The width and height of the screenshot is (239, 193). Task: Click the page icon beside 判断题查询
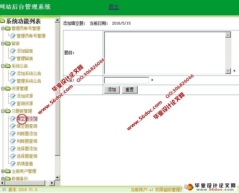13,141
